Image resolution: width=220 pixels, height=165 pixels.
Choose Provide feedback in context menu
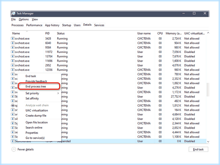(x=36, y=81)
